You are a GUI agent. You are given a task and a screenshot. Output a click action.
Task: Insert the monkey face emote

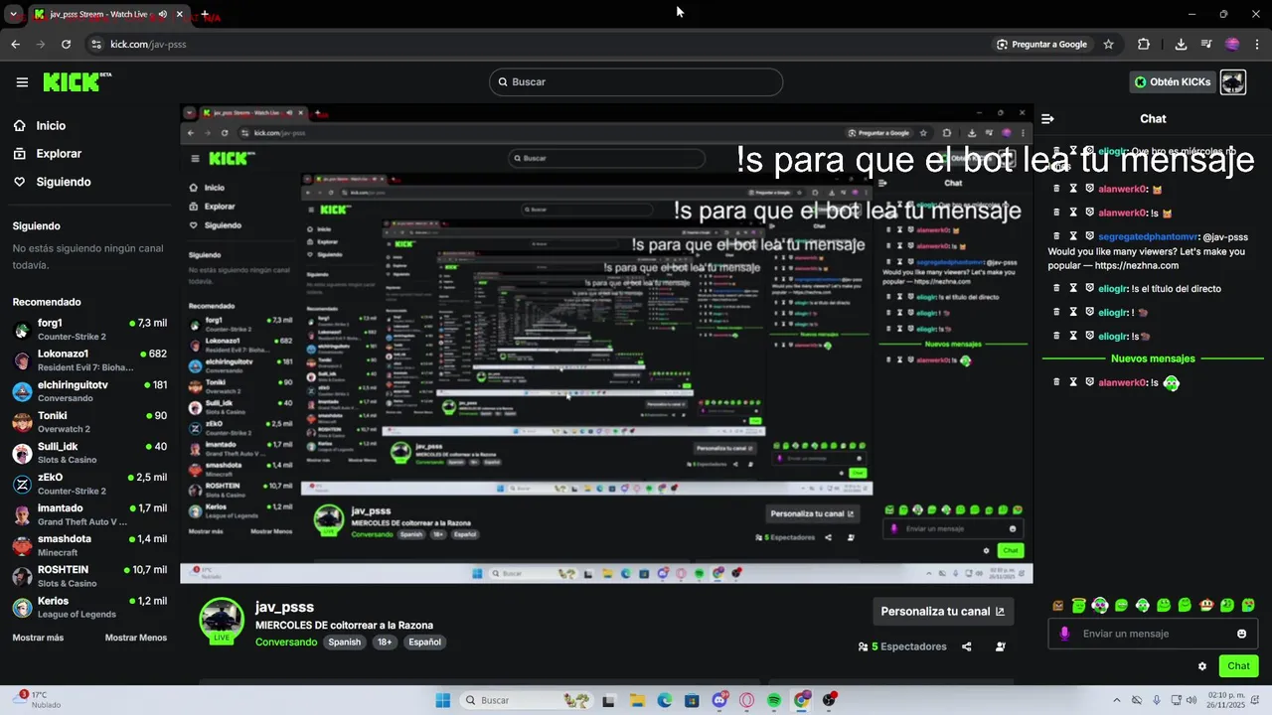tap(1206, 605)
